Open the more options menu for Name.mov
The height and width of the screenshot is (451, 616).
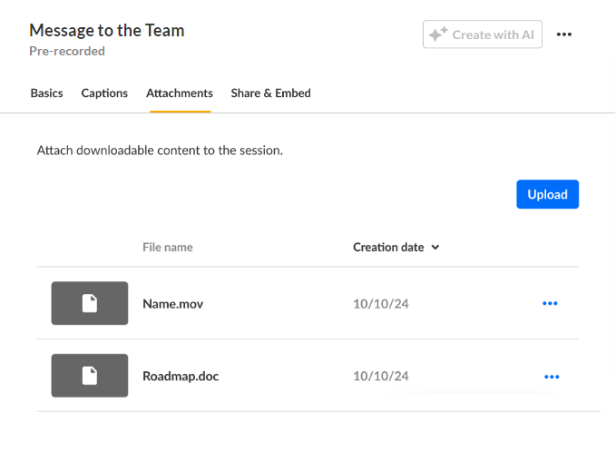click(550, 303)
